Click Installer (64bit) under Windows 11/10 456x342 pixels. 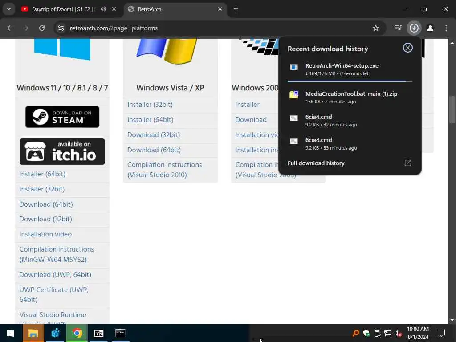point(42,174)
